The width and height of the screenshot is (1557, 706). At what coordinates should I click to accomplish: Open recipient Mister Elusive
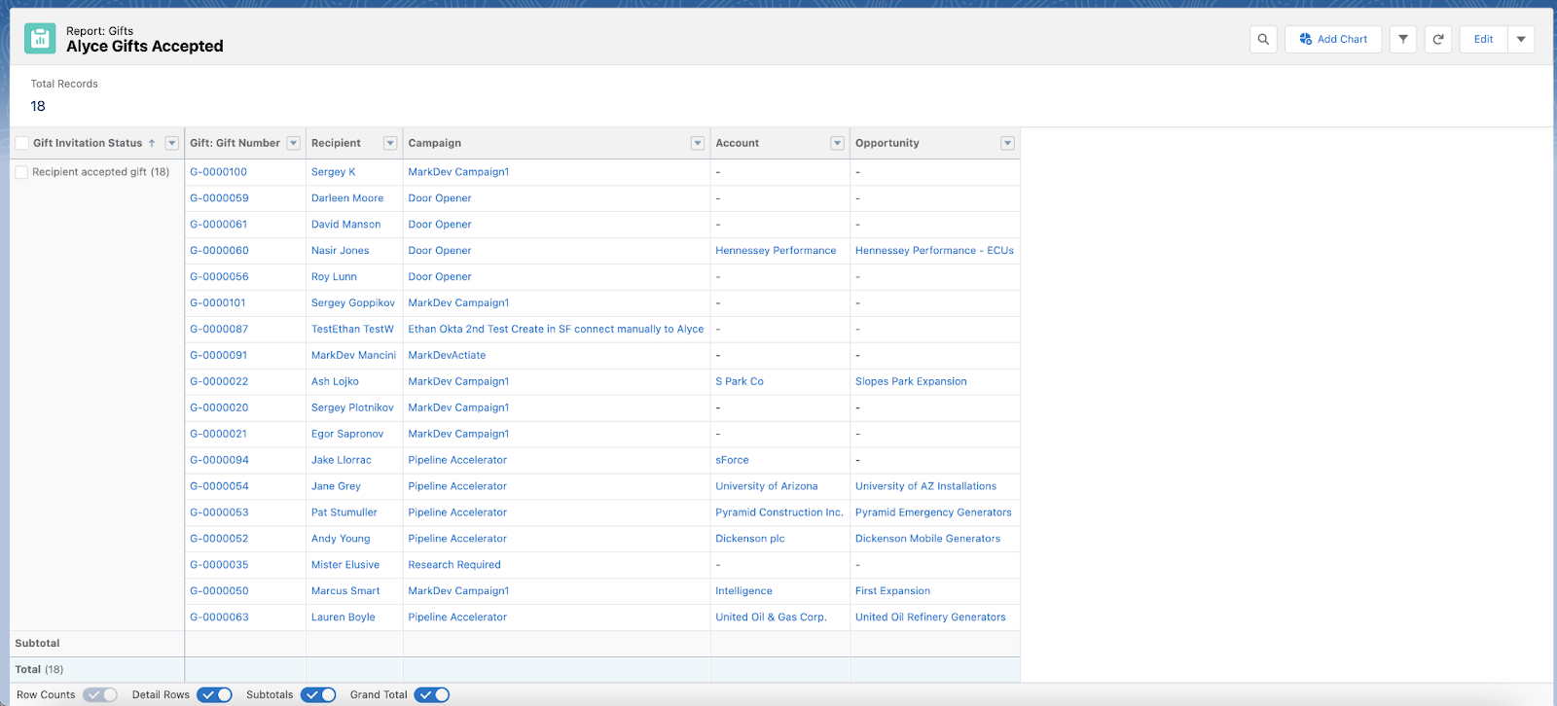345,566
